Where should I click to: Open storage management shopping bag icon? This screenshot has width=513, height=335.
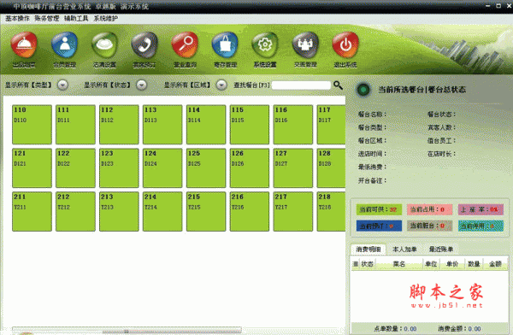click(x=225, y=44)
